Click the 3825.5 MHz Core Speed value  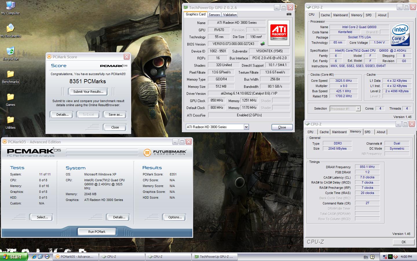pyautogui.click(x=343, y=81)
